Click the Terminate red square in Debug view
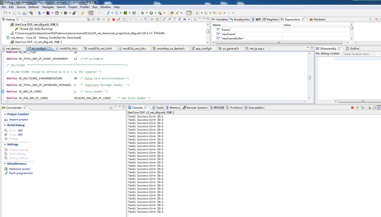Screen dimensions: 381x217 (x=114, y=19)
